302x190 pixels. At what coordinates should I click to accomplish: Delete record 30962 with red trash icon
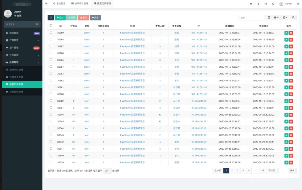pos(291,80)
